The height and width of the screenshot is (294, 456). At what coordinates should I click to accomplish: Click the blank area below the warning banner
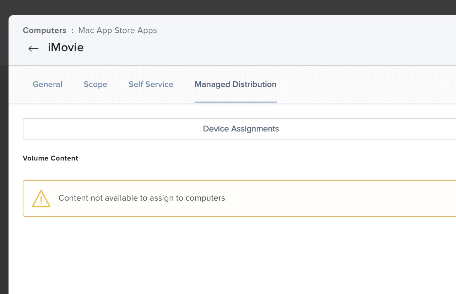(x=227, y=256)
